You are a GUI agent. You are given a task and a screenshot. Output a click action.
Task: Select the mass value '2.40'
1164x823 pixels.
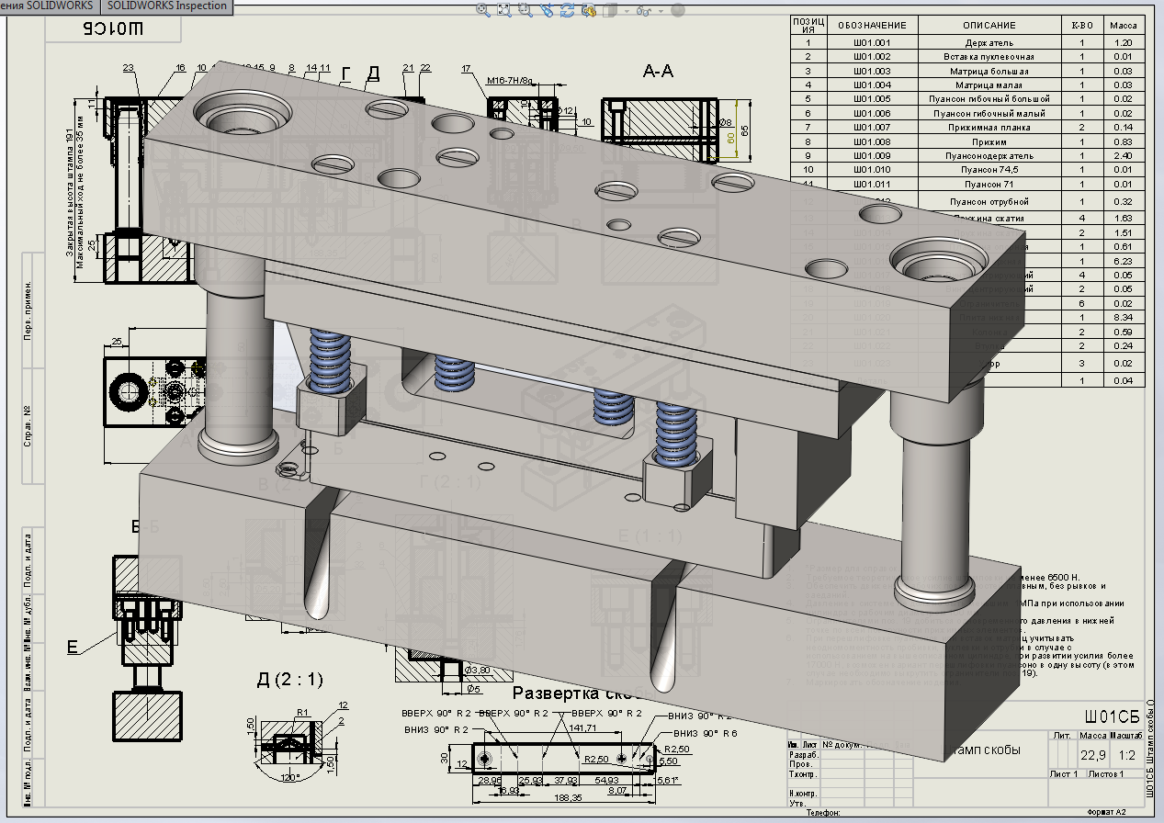(x=1123, y=156)
